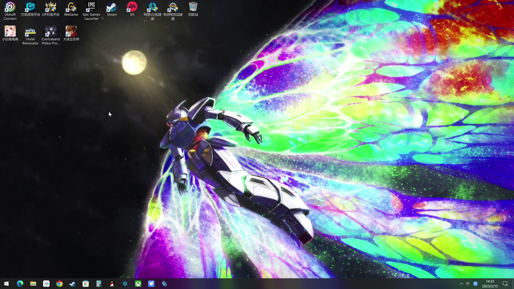Viewport: 514px width, 289px height.
Task: Select the 小白兔电商 desktop shortcut
Action: point(10,33)
